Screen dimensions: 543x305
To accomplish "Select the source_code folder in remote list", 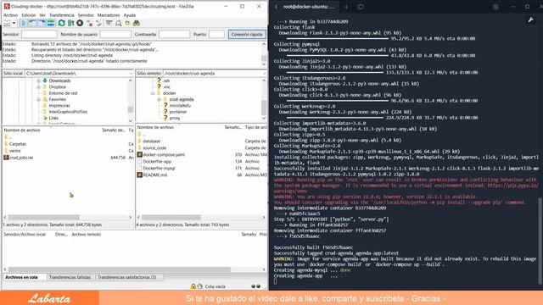I will tap(154, 148).
